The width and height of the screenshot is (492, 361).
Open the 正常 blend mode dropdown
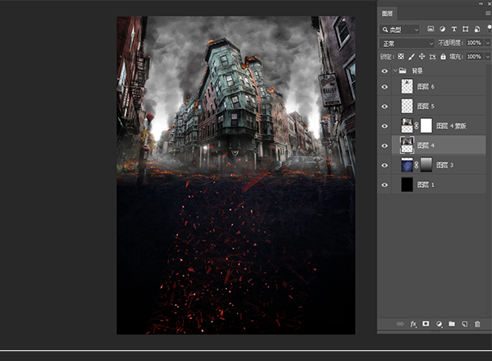coord(408,43)
